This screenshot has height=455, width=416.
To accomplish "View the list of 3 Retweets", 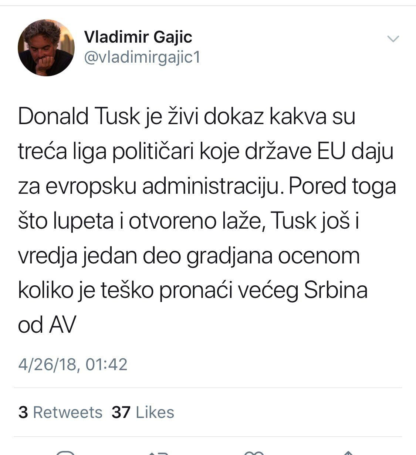I will pyautogui.click(x=60, y=412).
